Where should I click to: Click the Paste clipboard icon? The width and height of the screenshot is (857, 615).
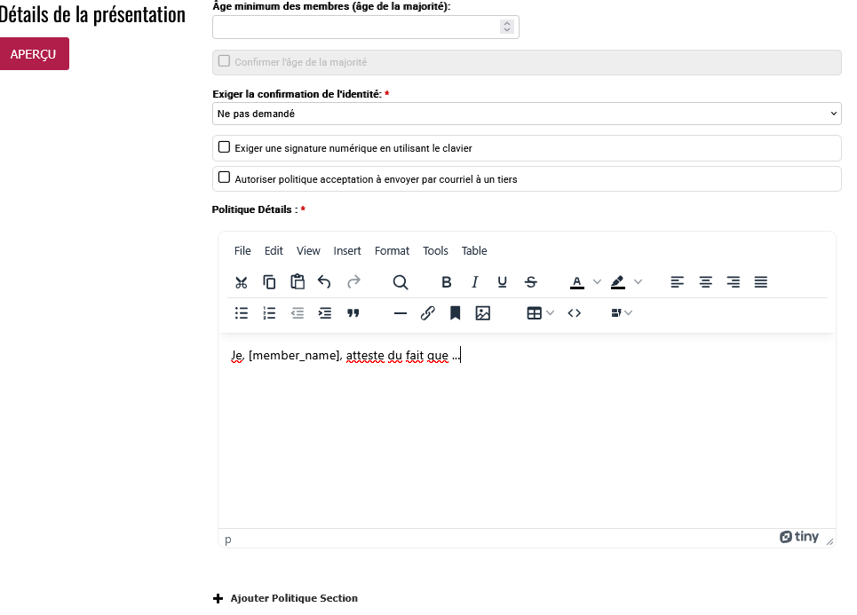(298, 282)
